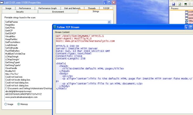
Task: Select the SetStdHandle string row
Action: (12, 48)
